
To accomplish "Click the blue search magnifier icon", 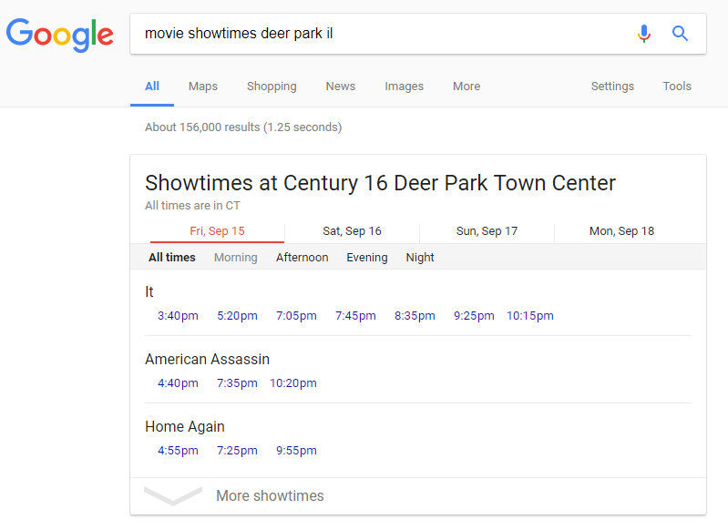I will (680, 34).
